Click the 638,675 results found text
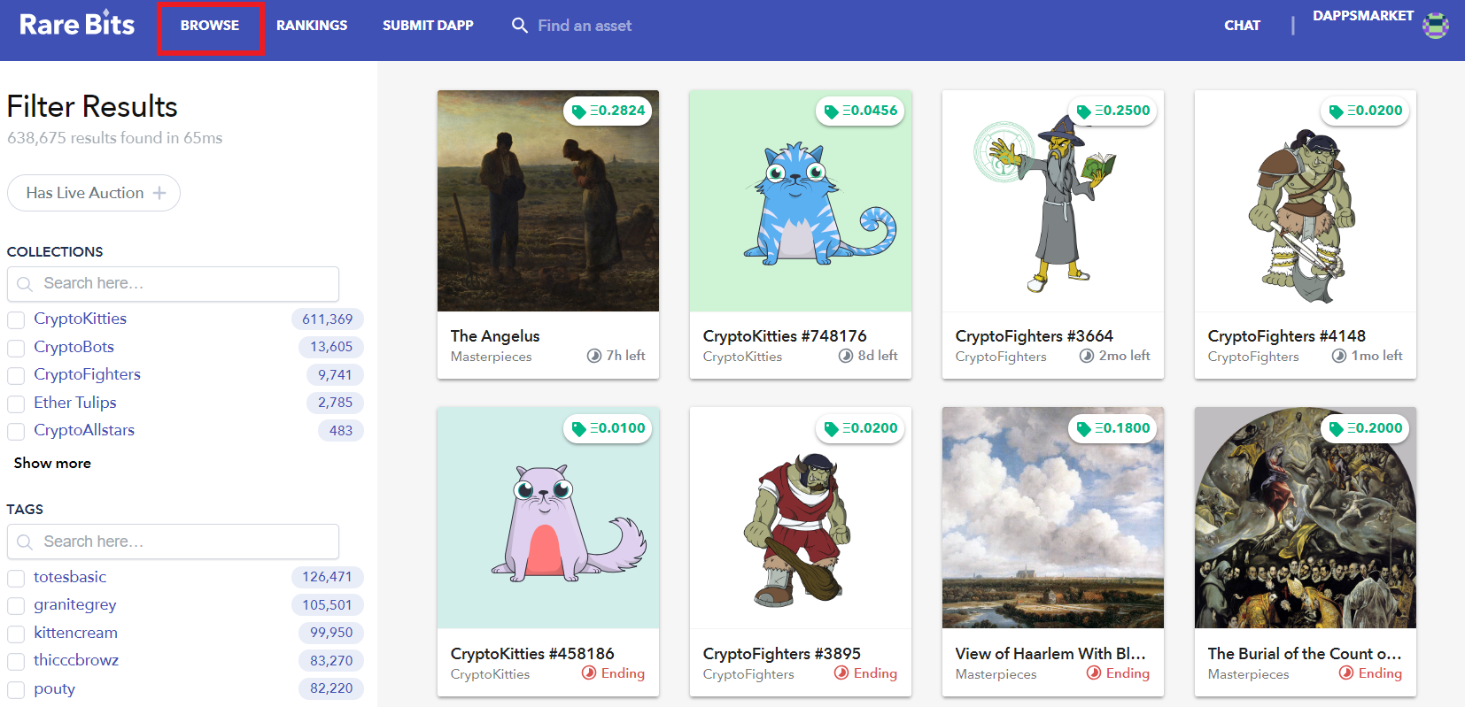The image size is (1465, 707). (x=114, y=138)
